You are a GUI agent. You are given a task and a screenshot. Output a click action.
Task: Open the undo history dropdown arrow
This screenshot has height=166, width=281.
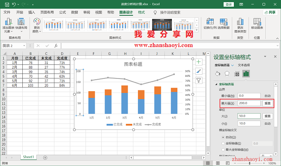coord(19,4)
